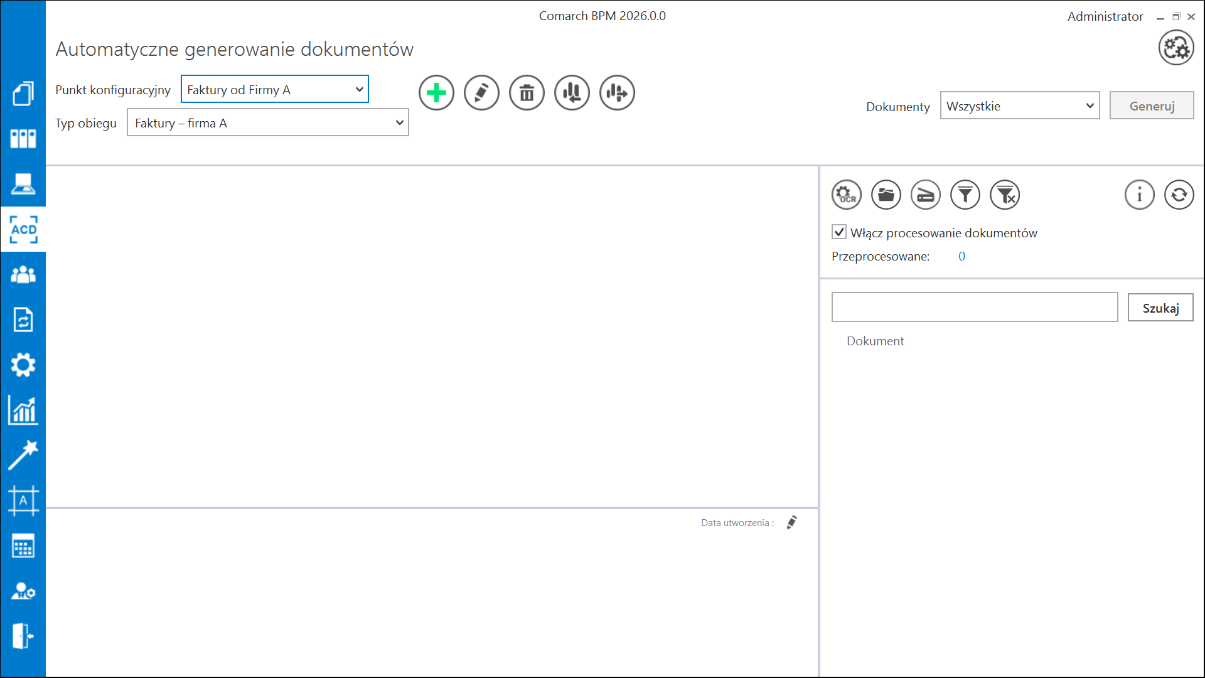Click the refresh circular arrows icon
1205x678 pixels.
(1179, 195)
